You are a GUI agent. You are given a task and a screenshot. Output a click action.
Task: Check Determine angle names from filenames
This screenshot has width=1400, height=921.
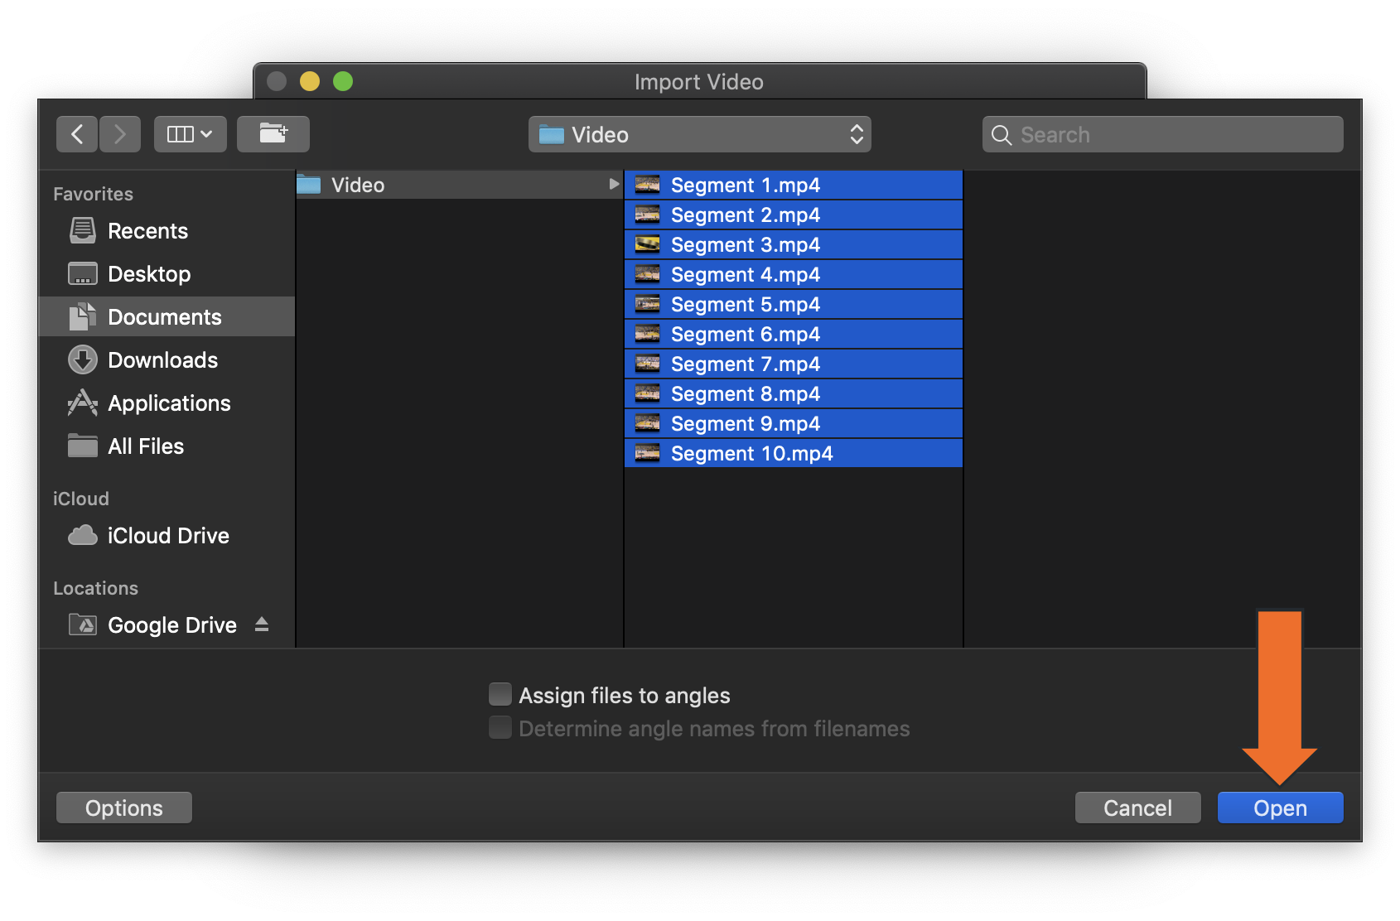500,727
